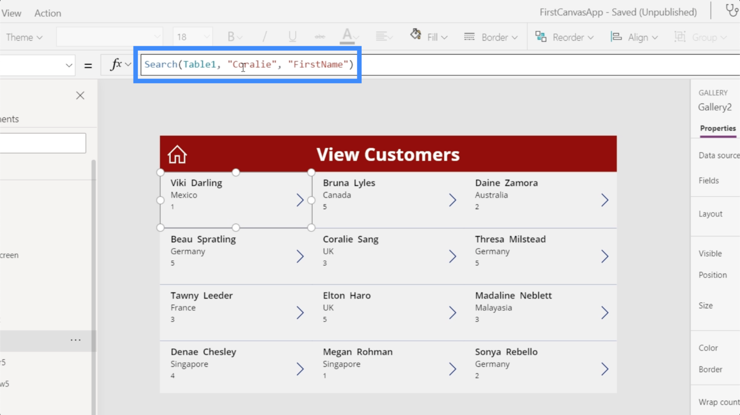Open the font color picker
The height and width of the screenshot is (415, 740).
[350, 36]
